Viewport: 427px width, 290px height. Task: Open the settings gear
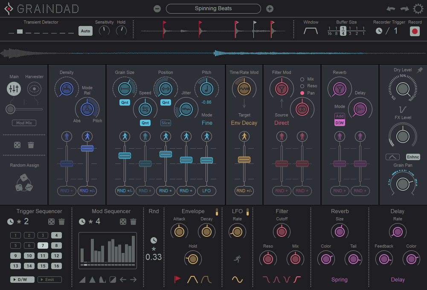(x=418, y=9)
